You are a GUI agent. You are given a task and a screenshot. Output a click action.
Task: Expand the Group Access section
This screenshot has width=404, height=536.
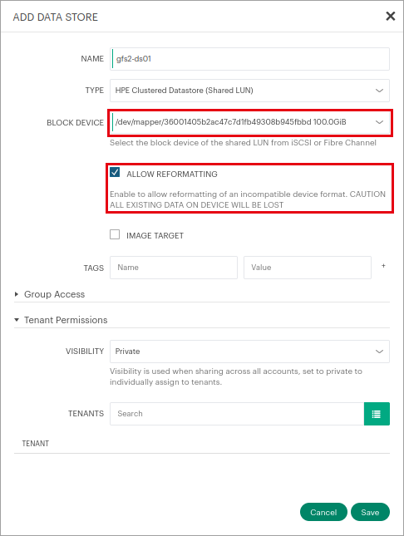point(50,294)
